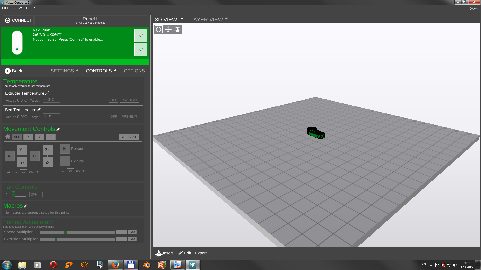Image resolution: width=481 pixels, height=270 pixels.
Task: Click the home all axes icon
Action: coord(8,137)
